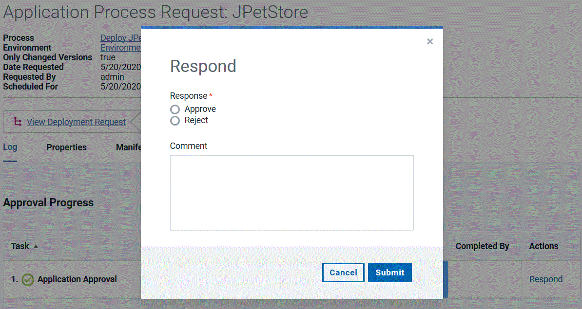Select the Approve response option
Screen dimensions: 582x309
[x=175, y=109]
